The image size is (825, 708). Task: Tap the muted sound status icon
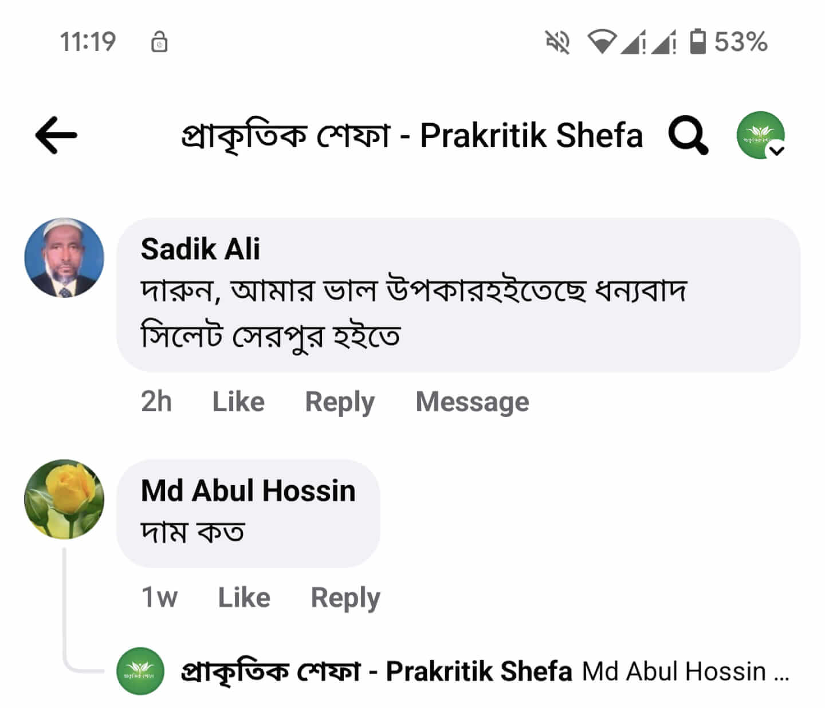pos(557,42)
